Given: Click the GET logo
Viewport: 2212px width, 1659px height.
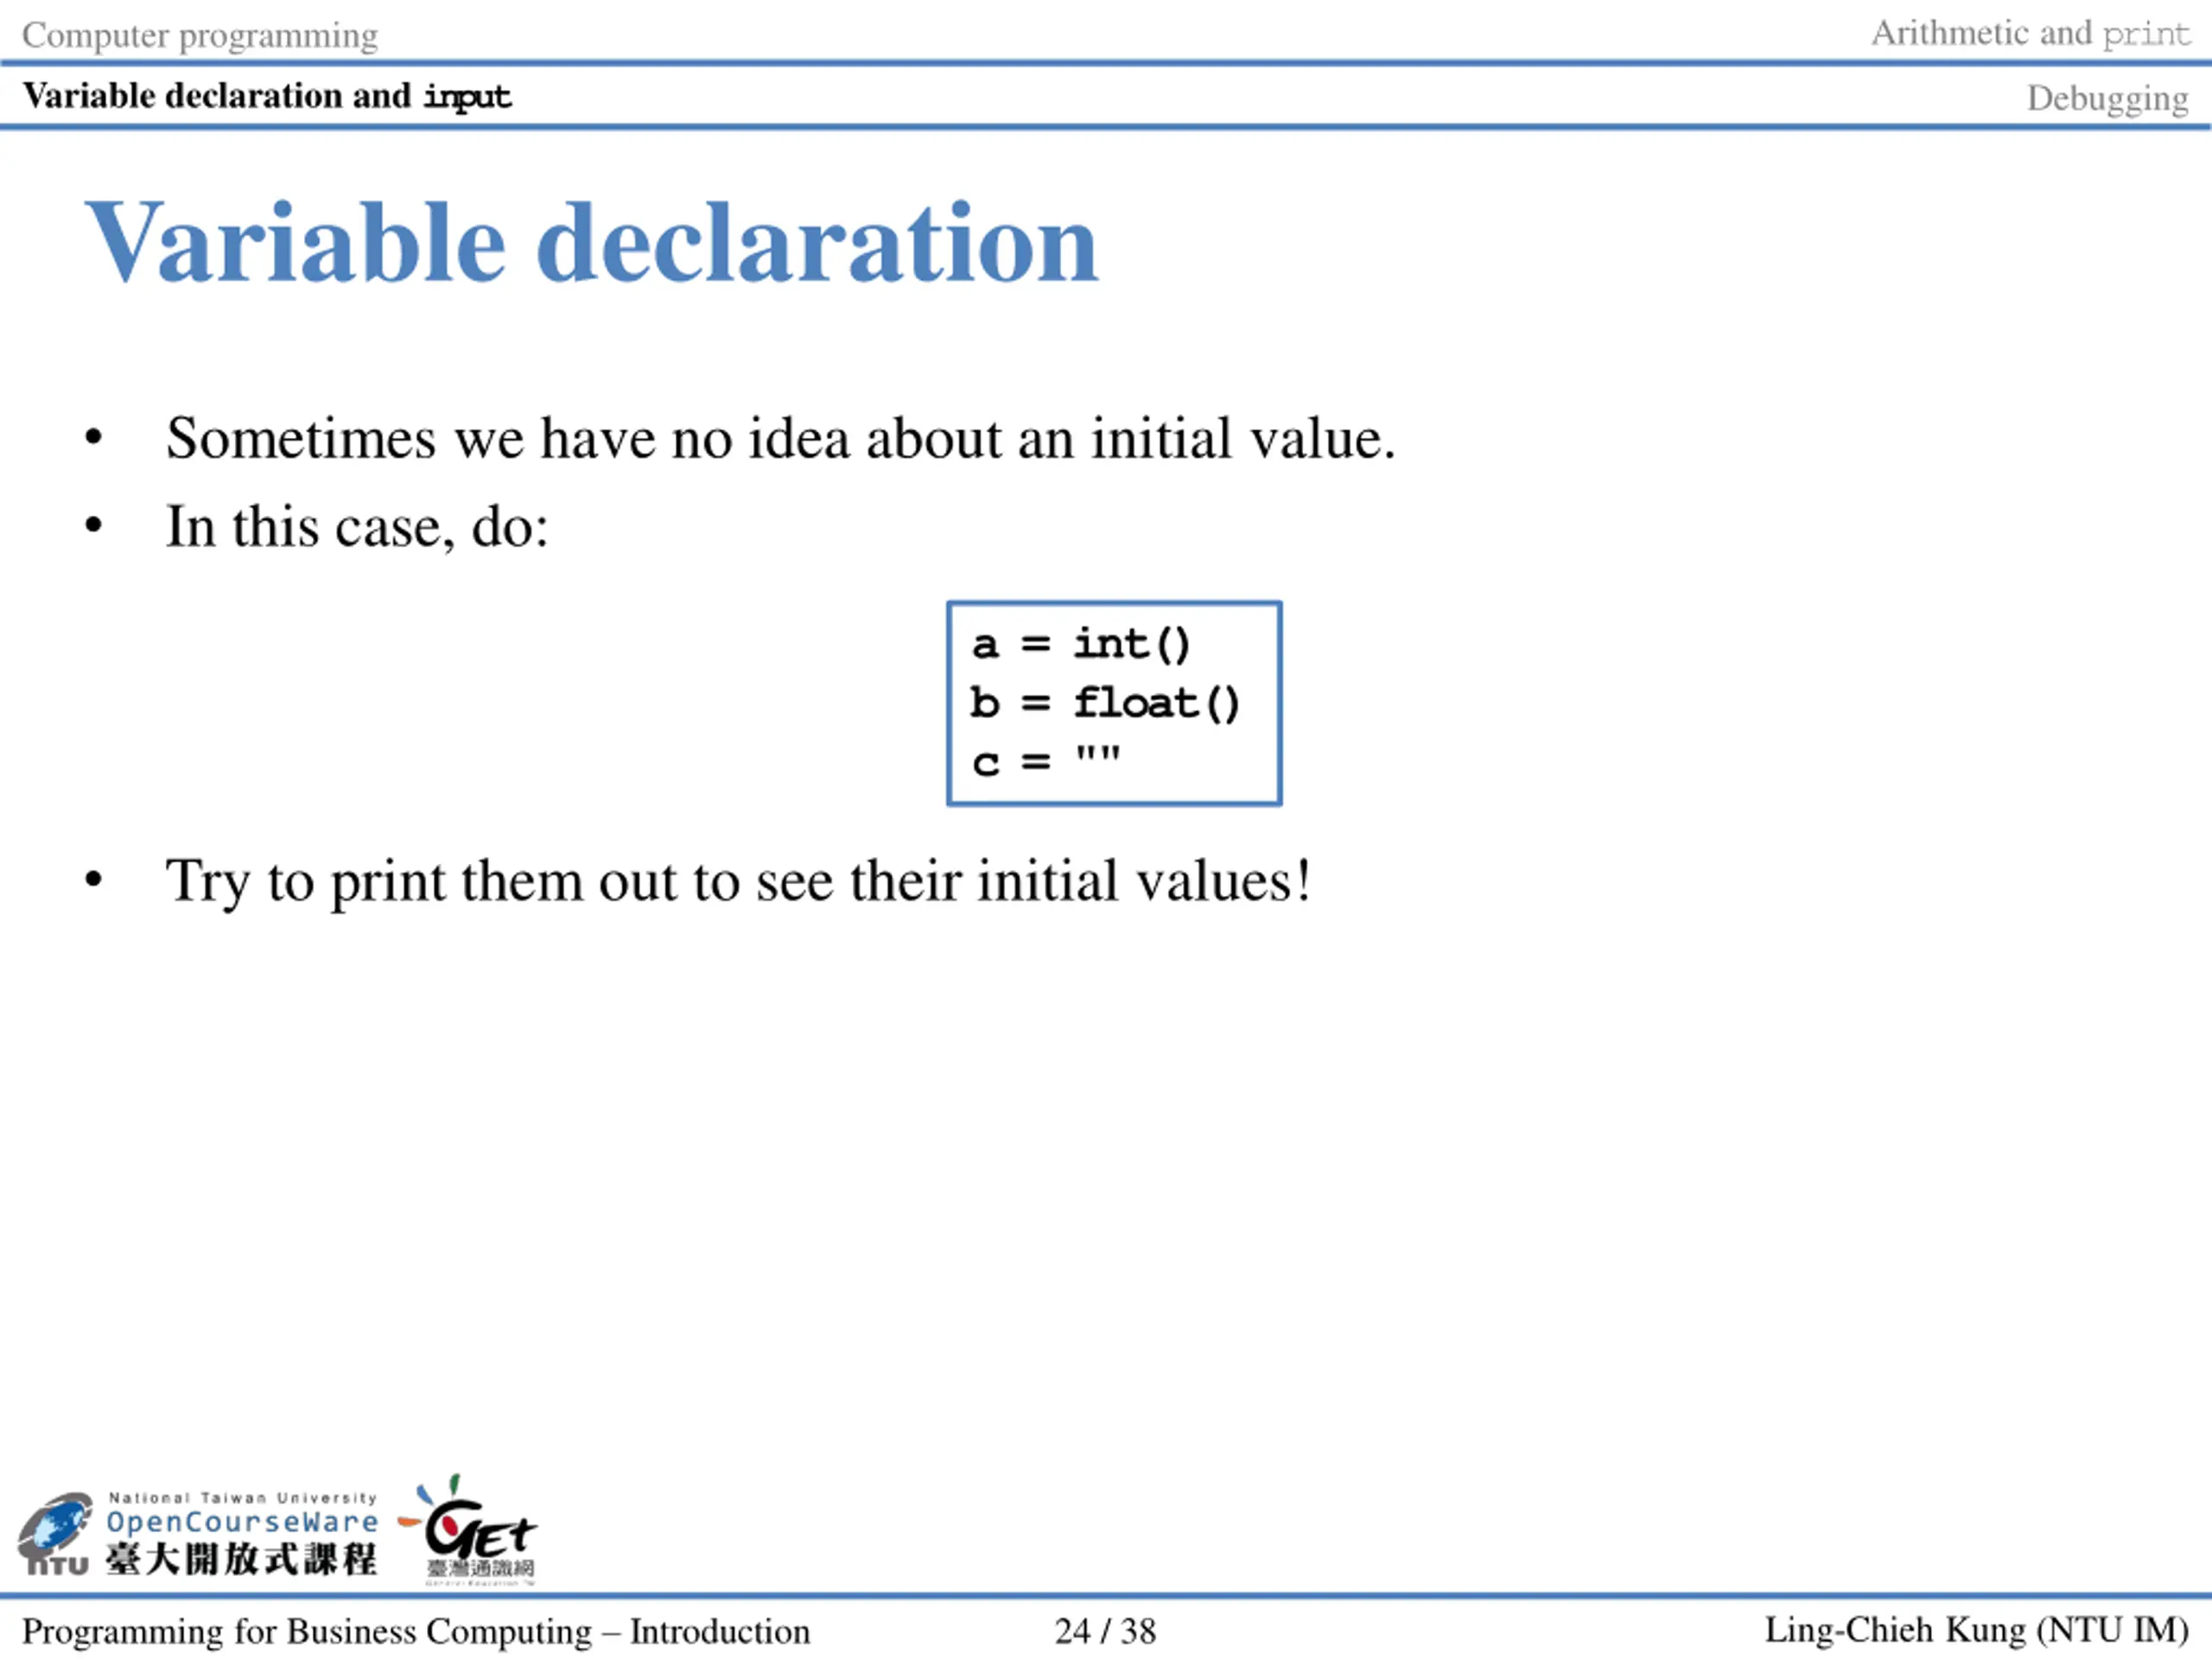Looking at the screenshot, I should click(x=468, y=1530).
